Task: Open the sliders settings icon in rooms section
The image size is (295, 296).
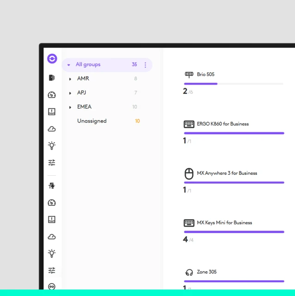Action: point(52,162)
